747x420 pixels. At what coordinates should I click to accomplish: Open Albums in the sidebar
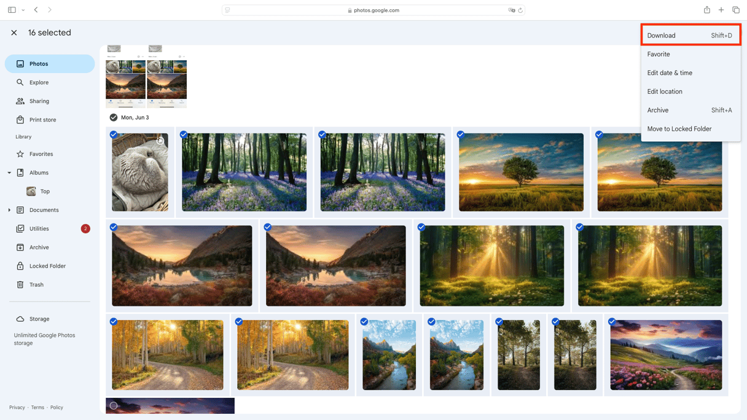coord(50,173)
